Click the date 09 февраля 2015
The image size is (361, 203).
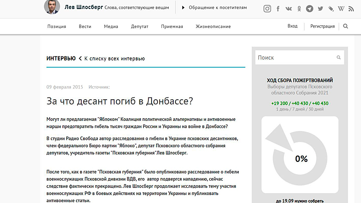click(65, 87)
